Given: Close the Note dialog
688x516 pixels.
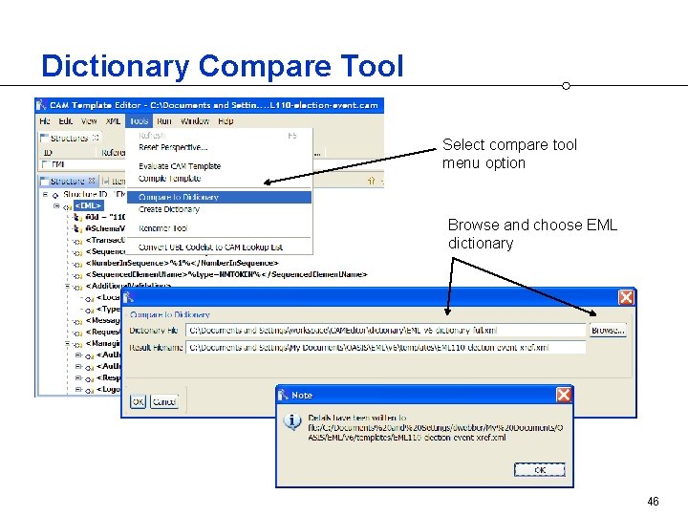Looking at the screenshot, I should [x=564, y=395].
